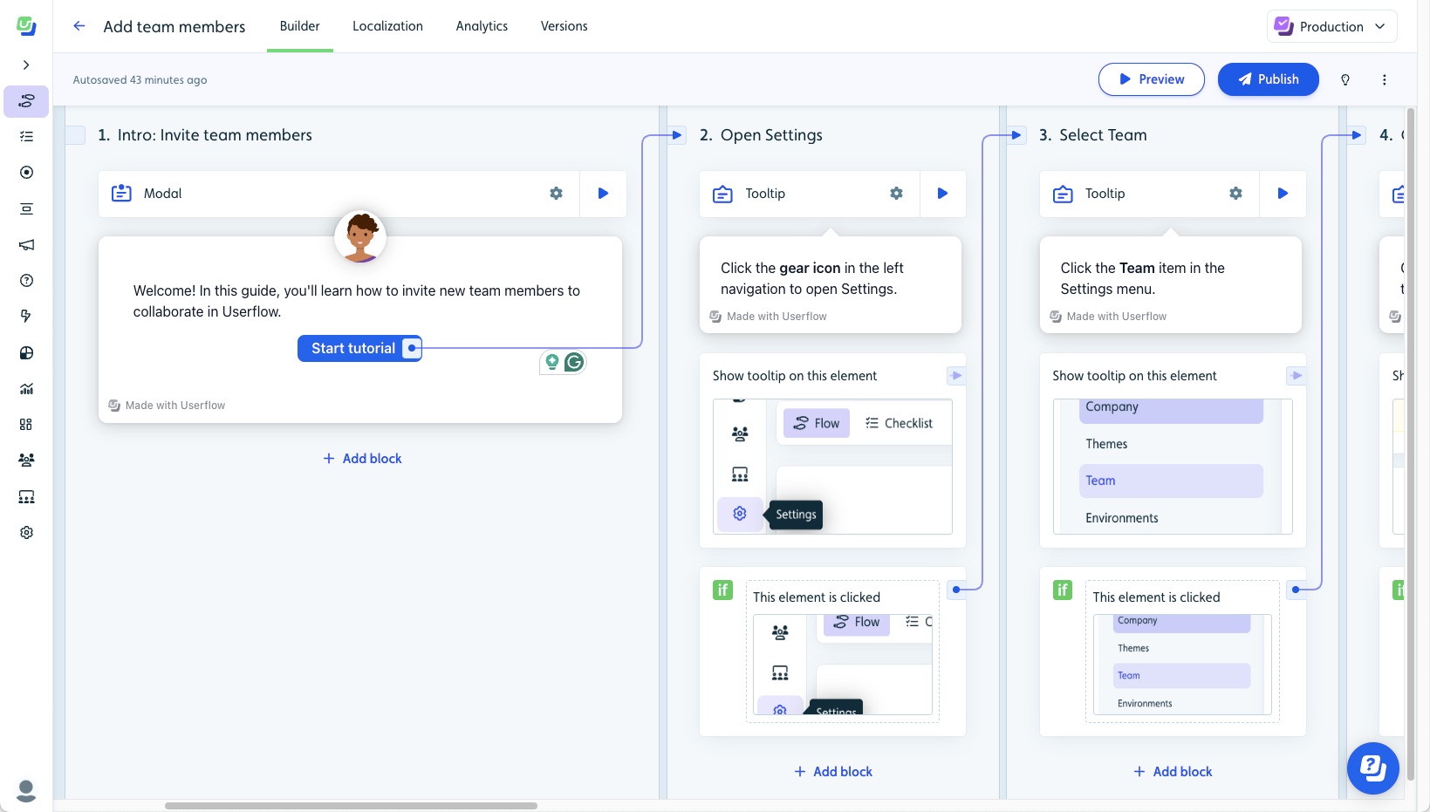Click the Userflow logo icon

tap(26, 26)
